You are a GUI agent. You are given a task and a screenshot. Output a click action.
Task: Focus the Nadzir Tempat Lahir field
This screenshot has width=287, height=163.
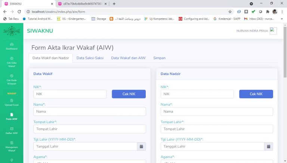click(217, 129)
